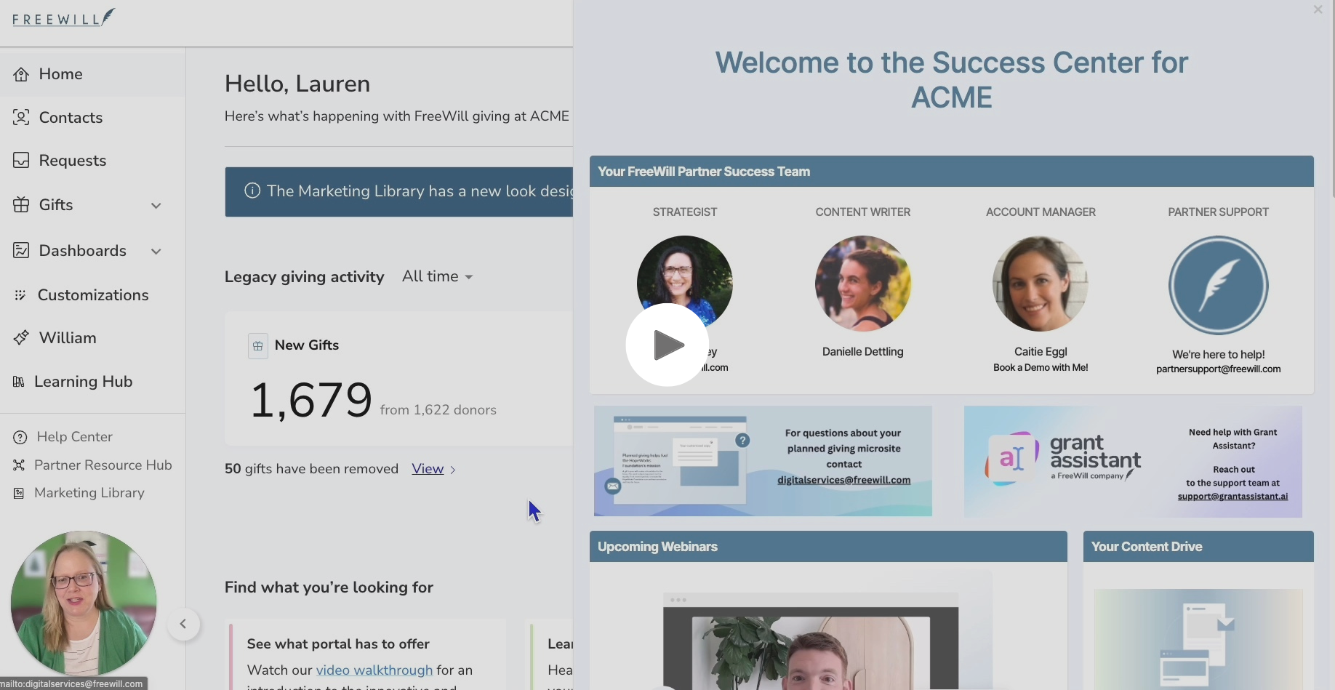Click the New Gifts card icon
Viewport: 1335px width, 690px height.
258,346
